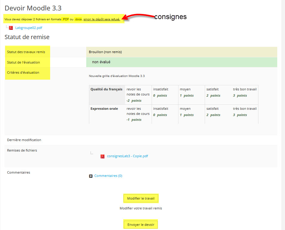Submit with the Envoyer le devoir button
The height and width of the screenshot is (230, 285).
pyautogui.click(x=141, y=225)
